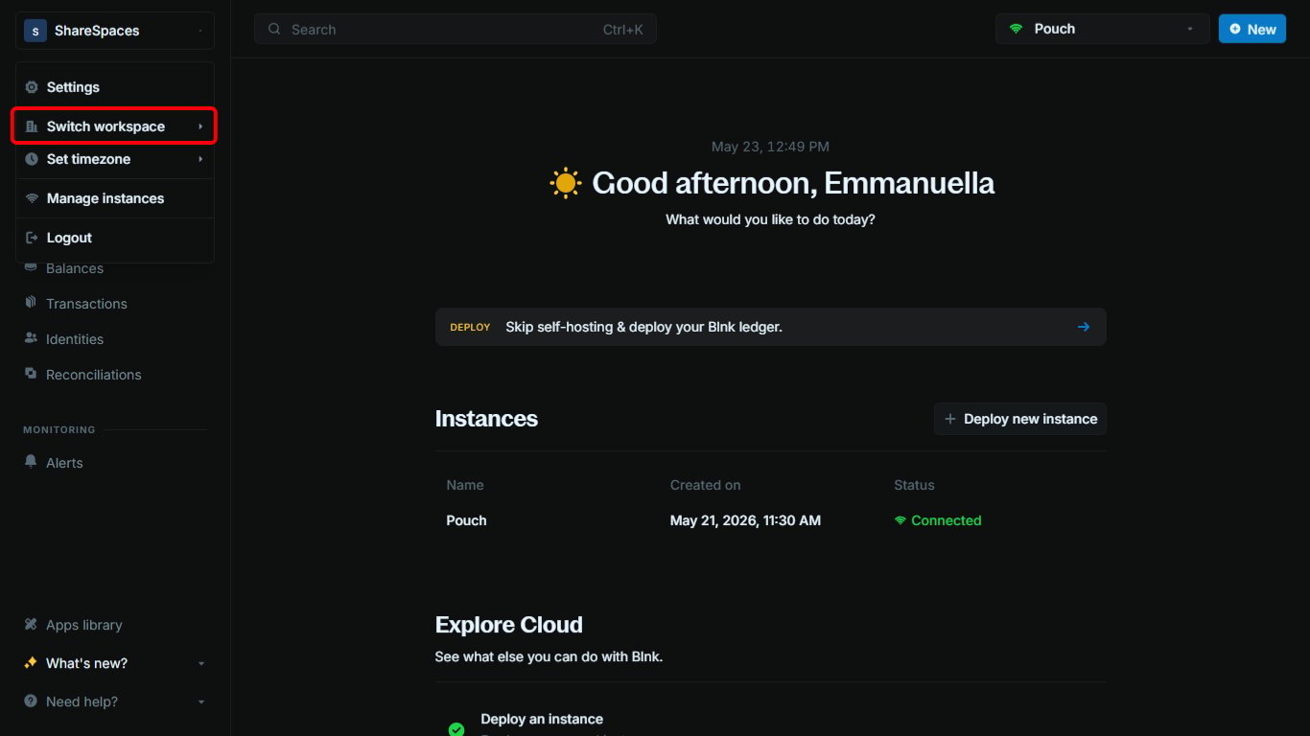Screen dimensions: 1310x736
Task: Click the Status column header
Action: click(x=914, y=485)
